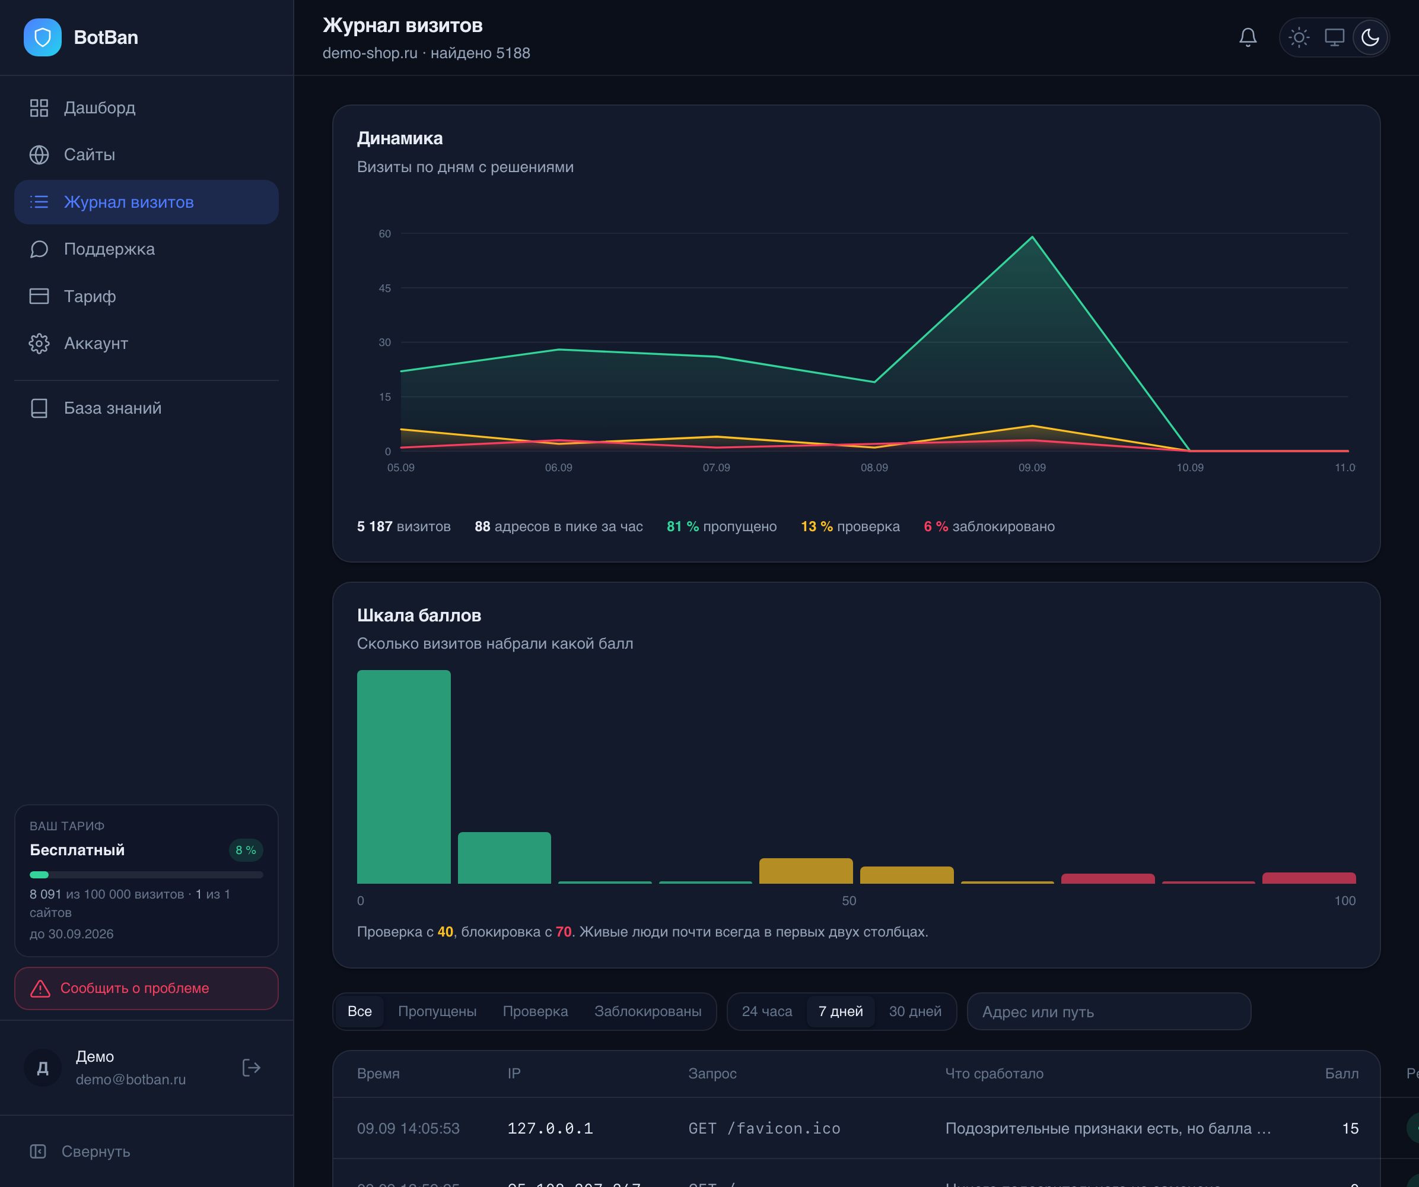Click the Что сработало column header

pyautogui.click(x=994, y=1074)
